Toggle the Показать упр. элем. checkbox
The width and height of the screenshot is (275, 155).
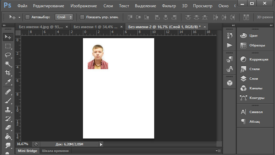pos(82,17)
